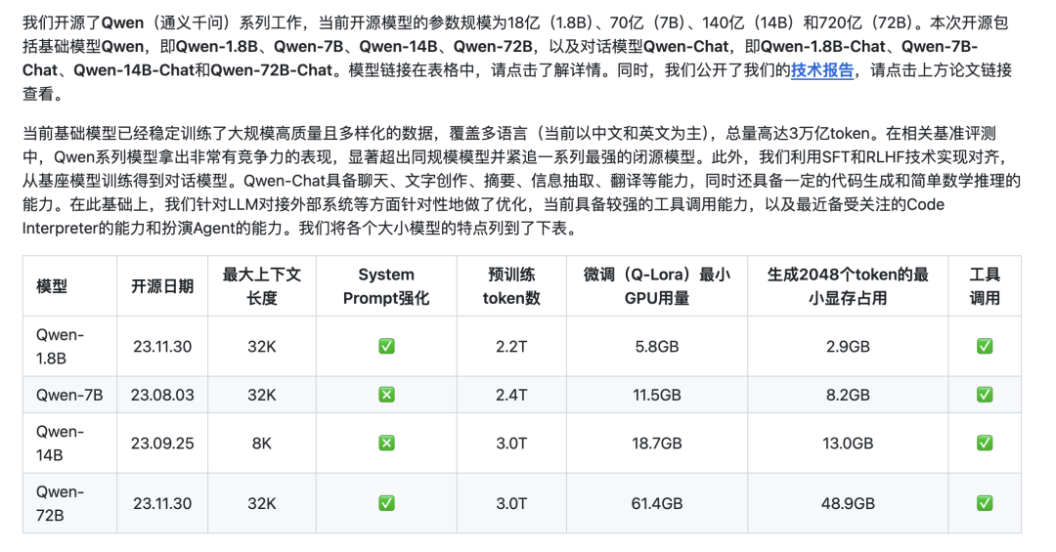Click the 3.0T token cell in Qwen-14B row
The image size is (1056, 552).
click(x=511, y=444)
